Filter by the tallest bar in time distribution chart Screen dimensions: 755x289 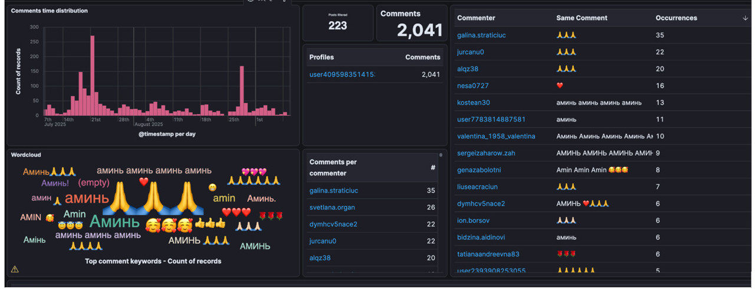[x=93, y=75]
